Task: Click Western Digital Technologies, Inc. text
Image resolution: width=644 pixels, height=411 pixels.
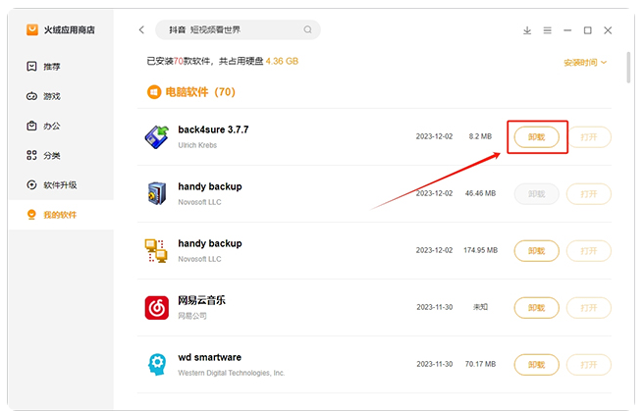Action: coord(232,373)
